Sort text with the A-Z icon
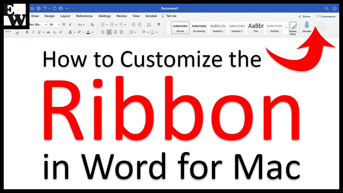Image resolution: width=343 pixels, height=193 pixels. click(149, 24)
